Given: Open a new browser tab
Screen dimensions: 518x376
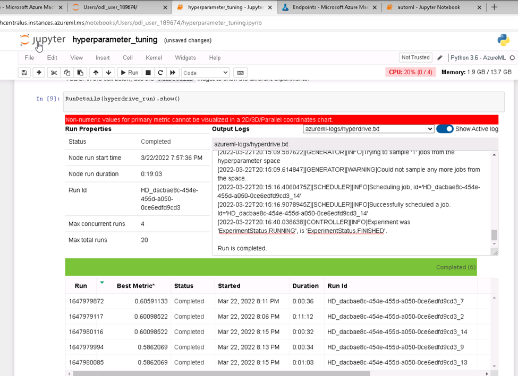Looking at the screenshot, I should (x=494, y=7).
